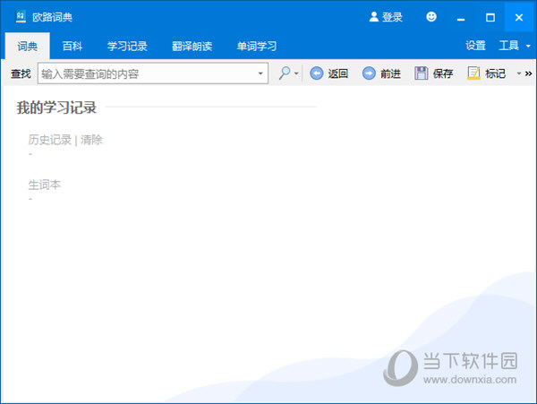This screenshot has width=537, height=404.
Task: Open 历史记录 link
Action: (x=49, y=140)
